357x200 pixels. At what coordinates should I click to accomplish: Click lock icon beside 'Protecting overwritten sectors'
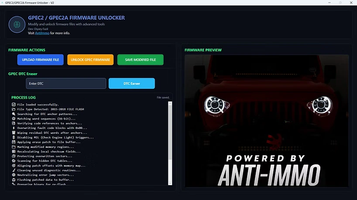click(14, 156)
